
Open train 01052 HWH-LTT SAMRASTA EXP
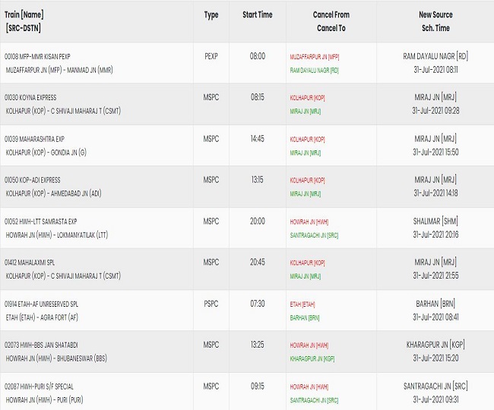click(40, 222)
